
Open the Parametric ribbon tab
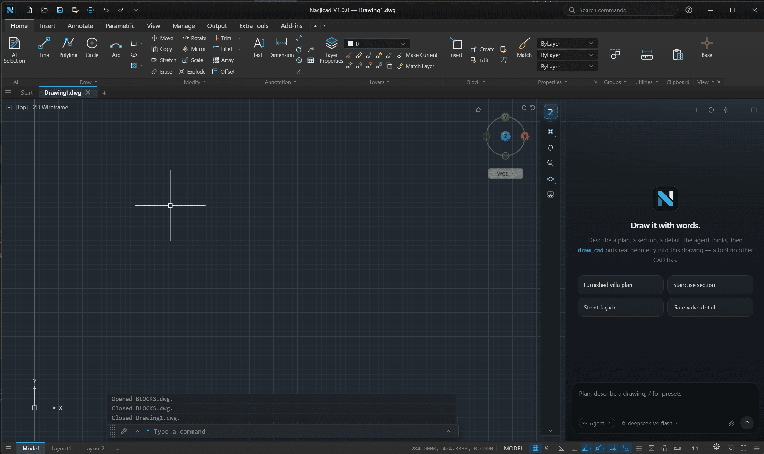pos(120,26)
